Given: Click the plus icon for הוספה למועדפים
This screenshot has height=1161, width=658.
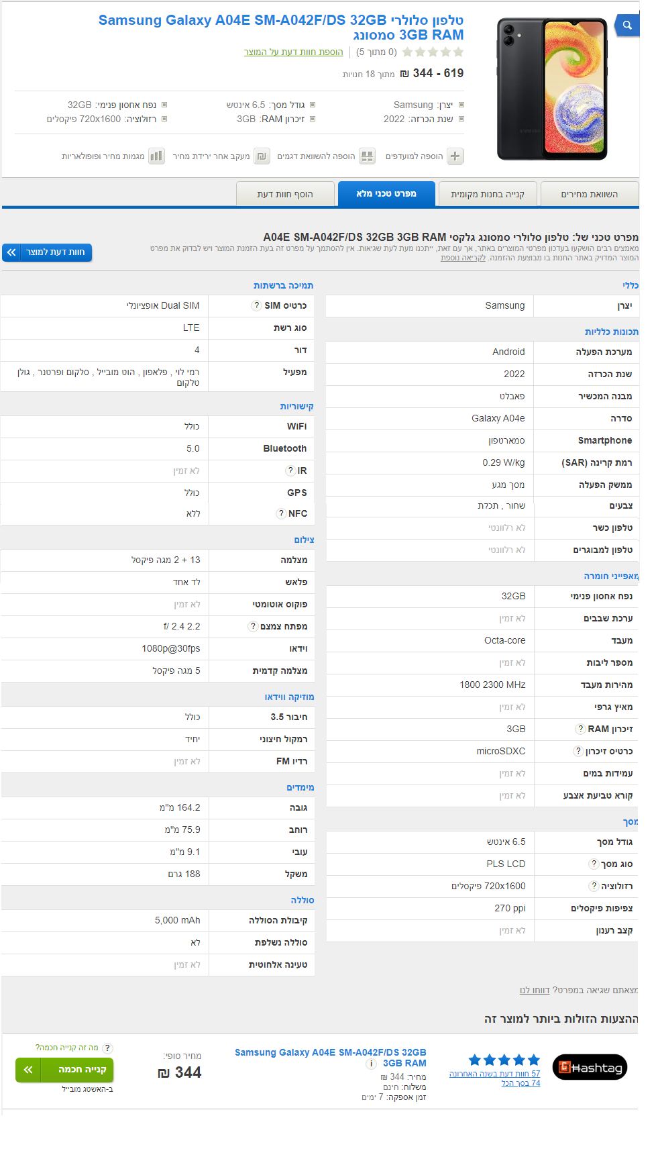Looking at the screenshot, I should point(455,156).
